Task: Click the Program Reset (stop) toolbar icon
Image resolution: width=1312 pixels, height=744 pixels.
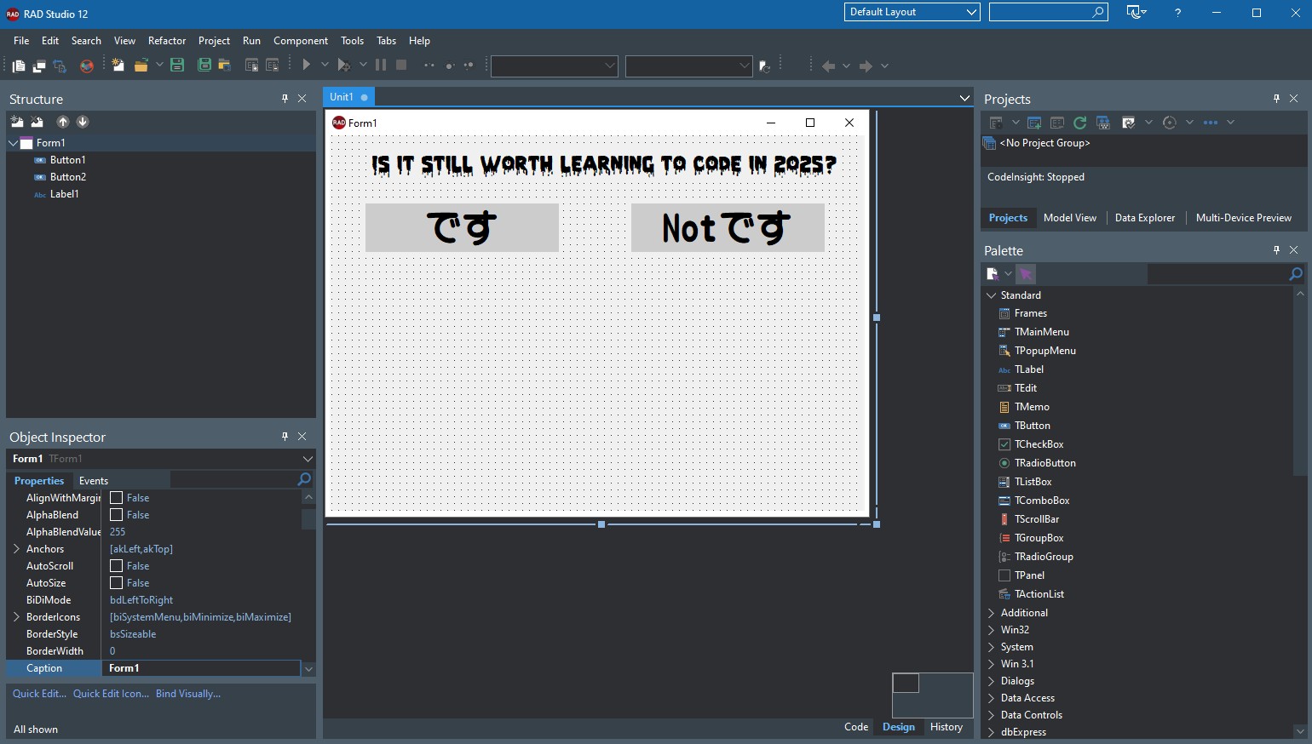Action: click(401, 65)
